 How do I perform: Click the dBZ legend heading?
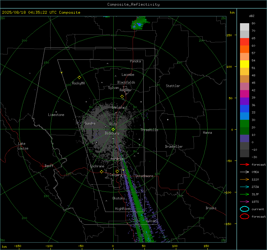tap(252, 16)
